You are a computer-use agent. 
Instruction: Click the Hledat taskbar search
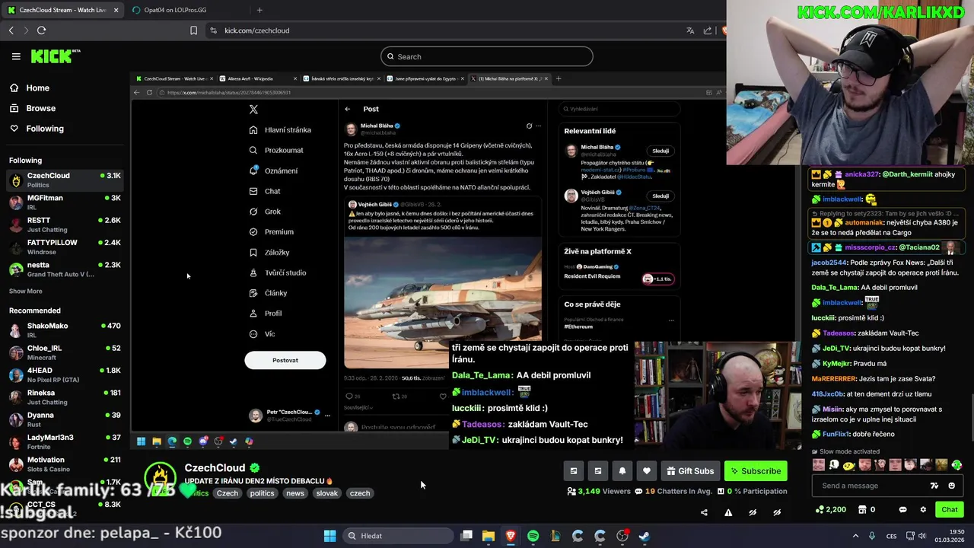(x=396, y=536)
